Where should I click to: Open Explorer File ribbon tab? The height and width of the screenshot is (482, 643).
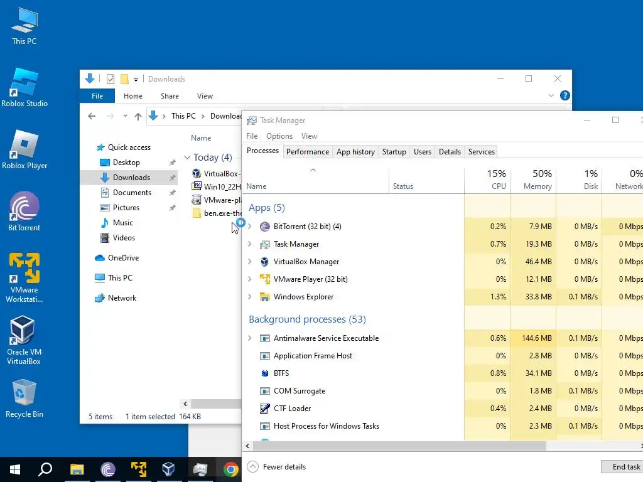click(x=97, y=96)
